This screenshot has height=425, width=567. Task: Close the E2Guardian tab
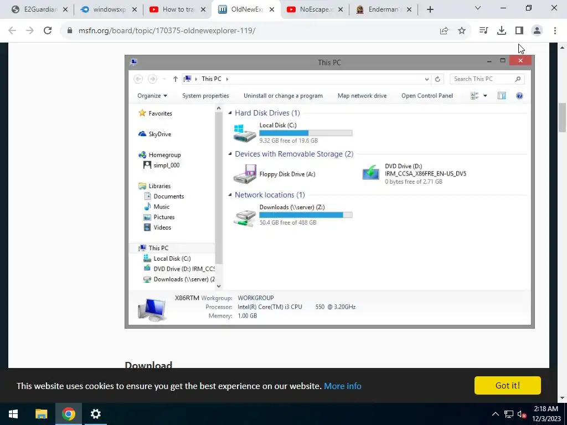tap(65, 10)
